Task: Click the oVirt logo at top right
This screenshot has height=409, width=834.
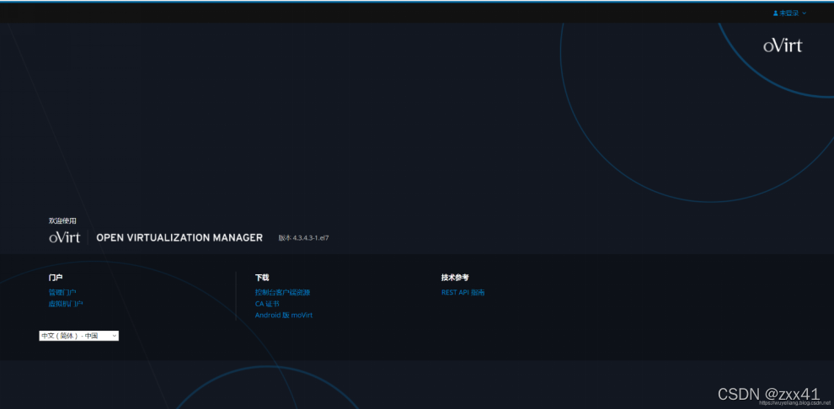Action: click(x=783, y=45)
